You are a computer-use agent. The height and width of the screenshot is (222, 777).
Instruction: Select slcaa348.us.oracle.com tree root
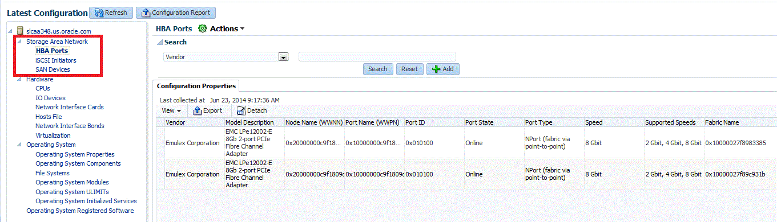coord(58,31)
